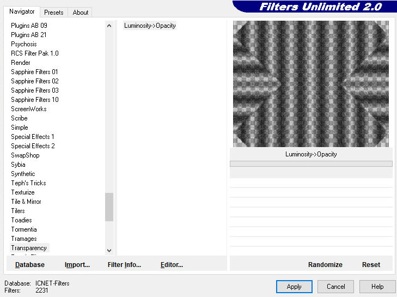Switch to the Presets tab
This screenshot has height=297, width=397.
coord(53,12)
